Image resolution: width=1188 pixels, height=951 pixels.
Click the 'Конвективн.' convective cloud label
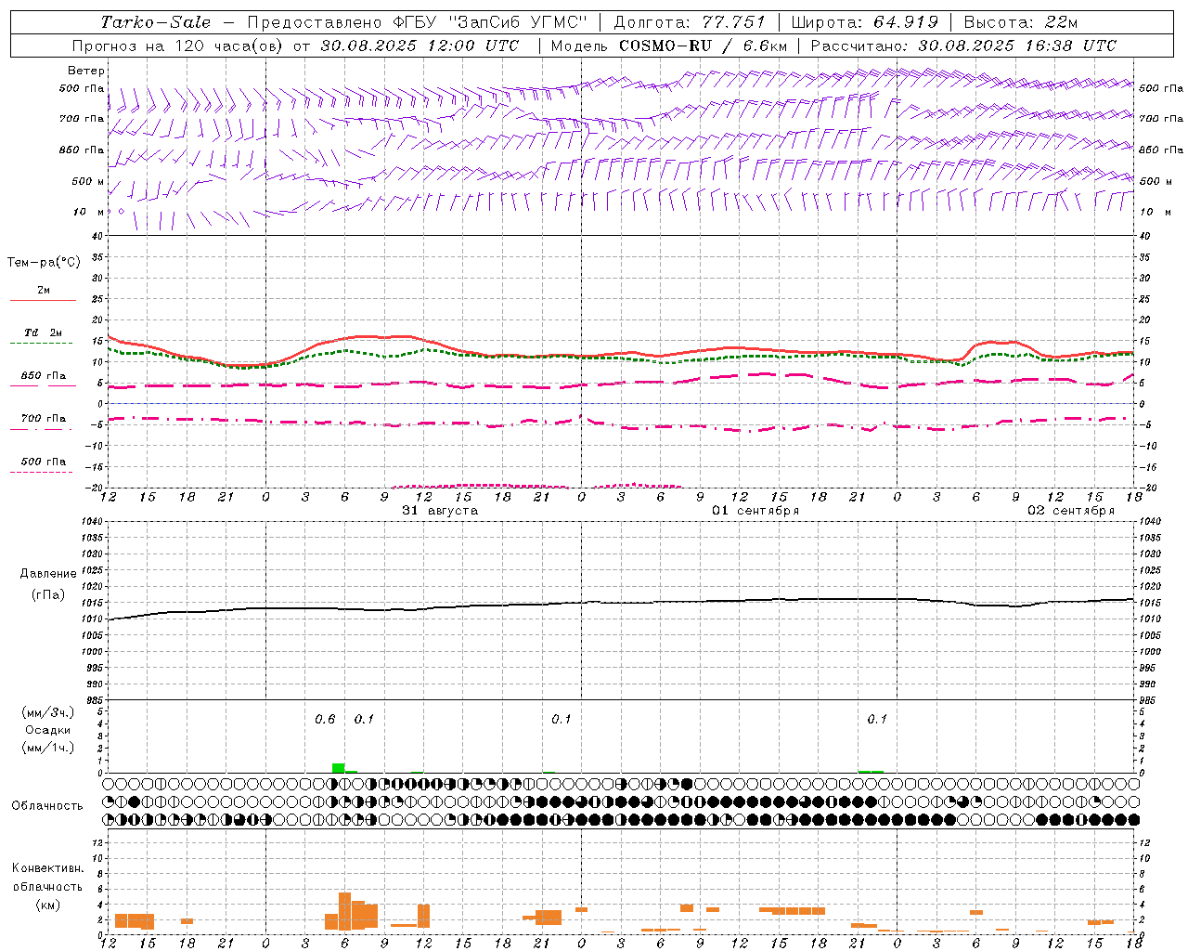(48, 868)
